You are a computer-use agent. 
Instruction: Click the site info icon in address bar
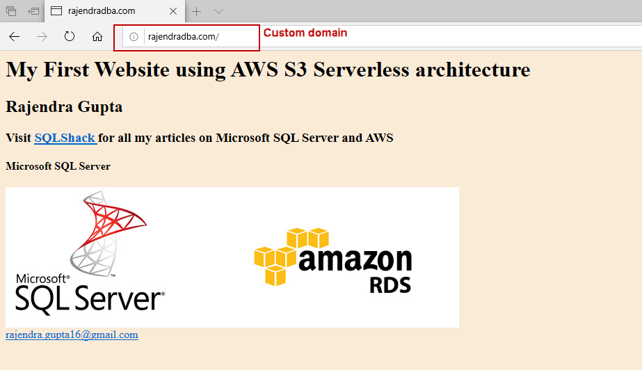tap(134, 37)
